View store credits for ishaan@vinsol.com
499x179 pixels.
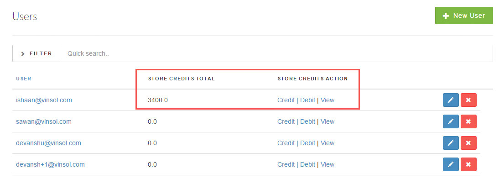[x=327, y=100]
